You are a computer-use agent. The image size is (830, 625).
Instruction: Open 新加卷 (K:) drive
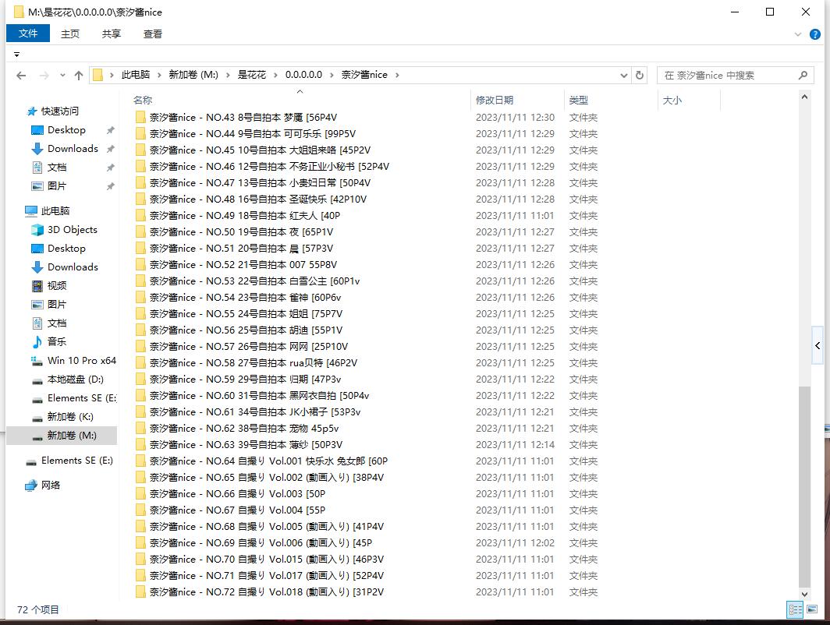point(70,417)
